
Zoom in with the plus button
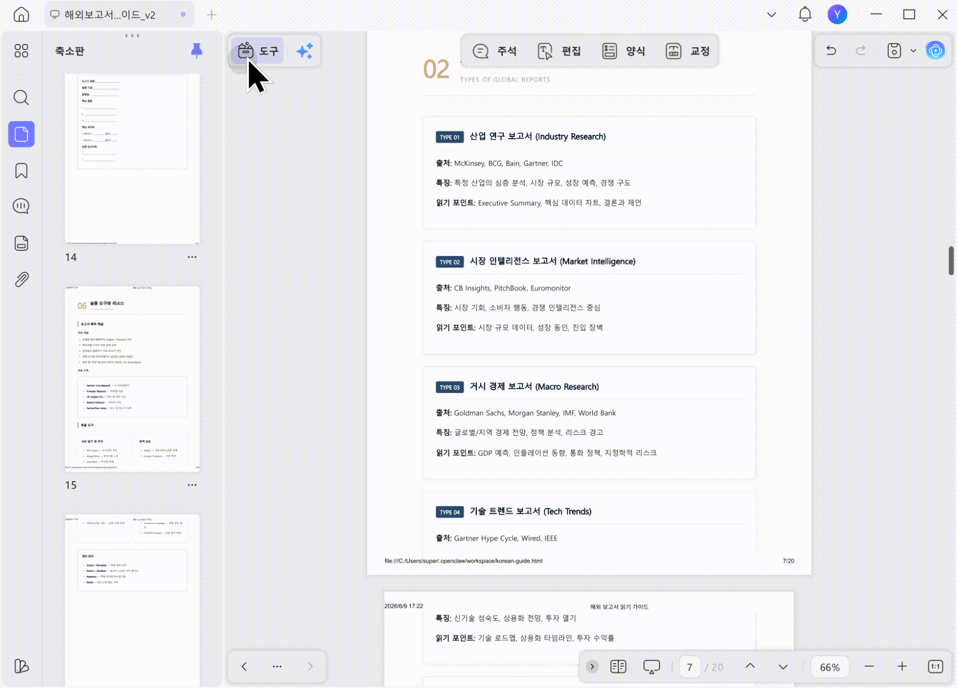point(902,667)
